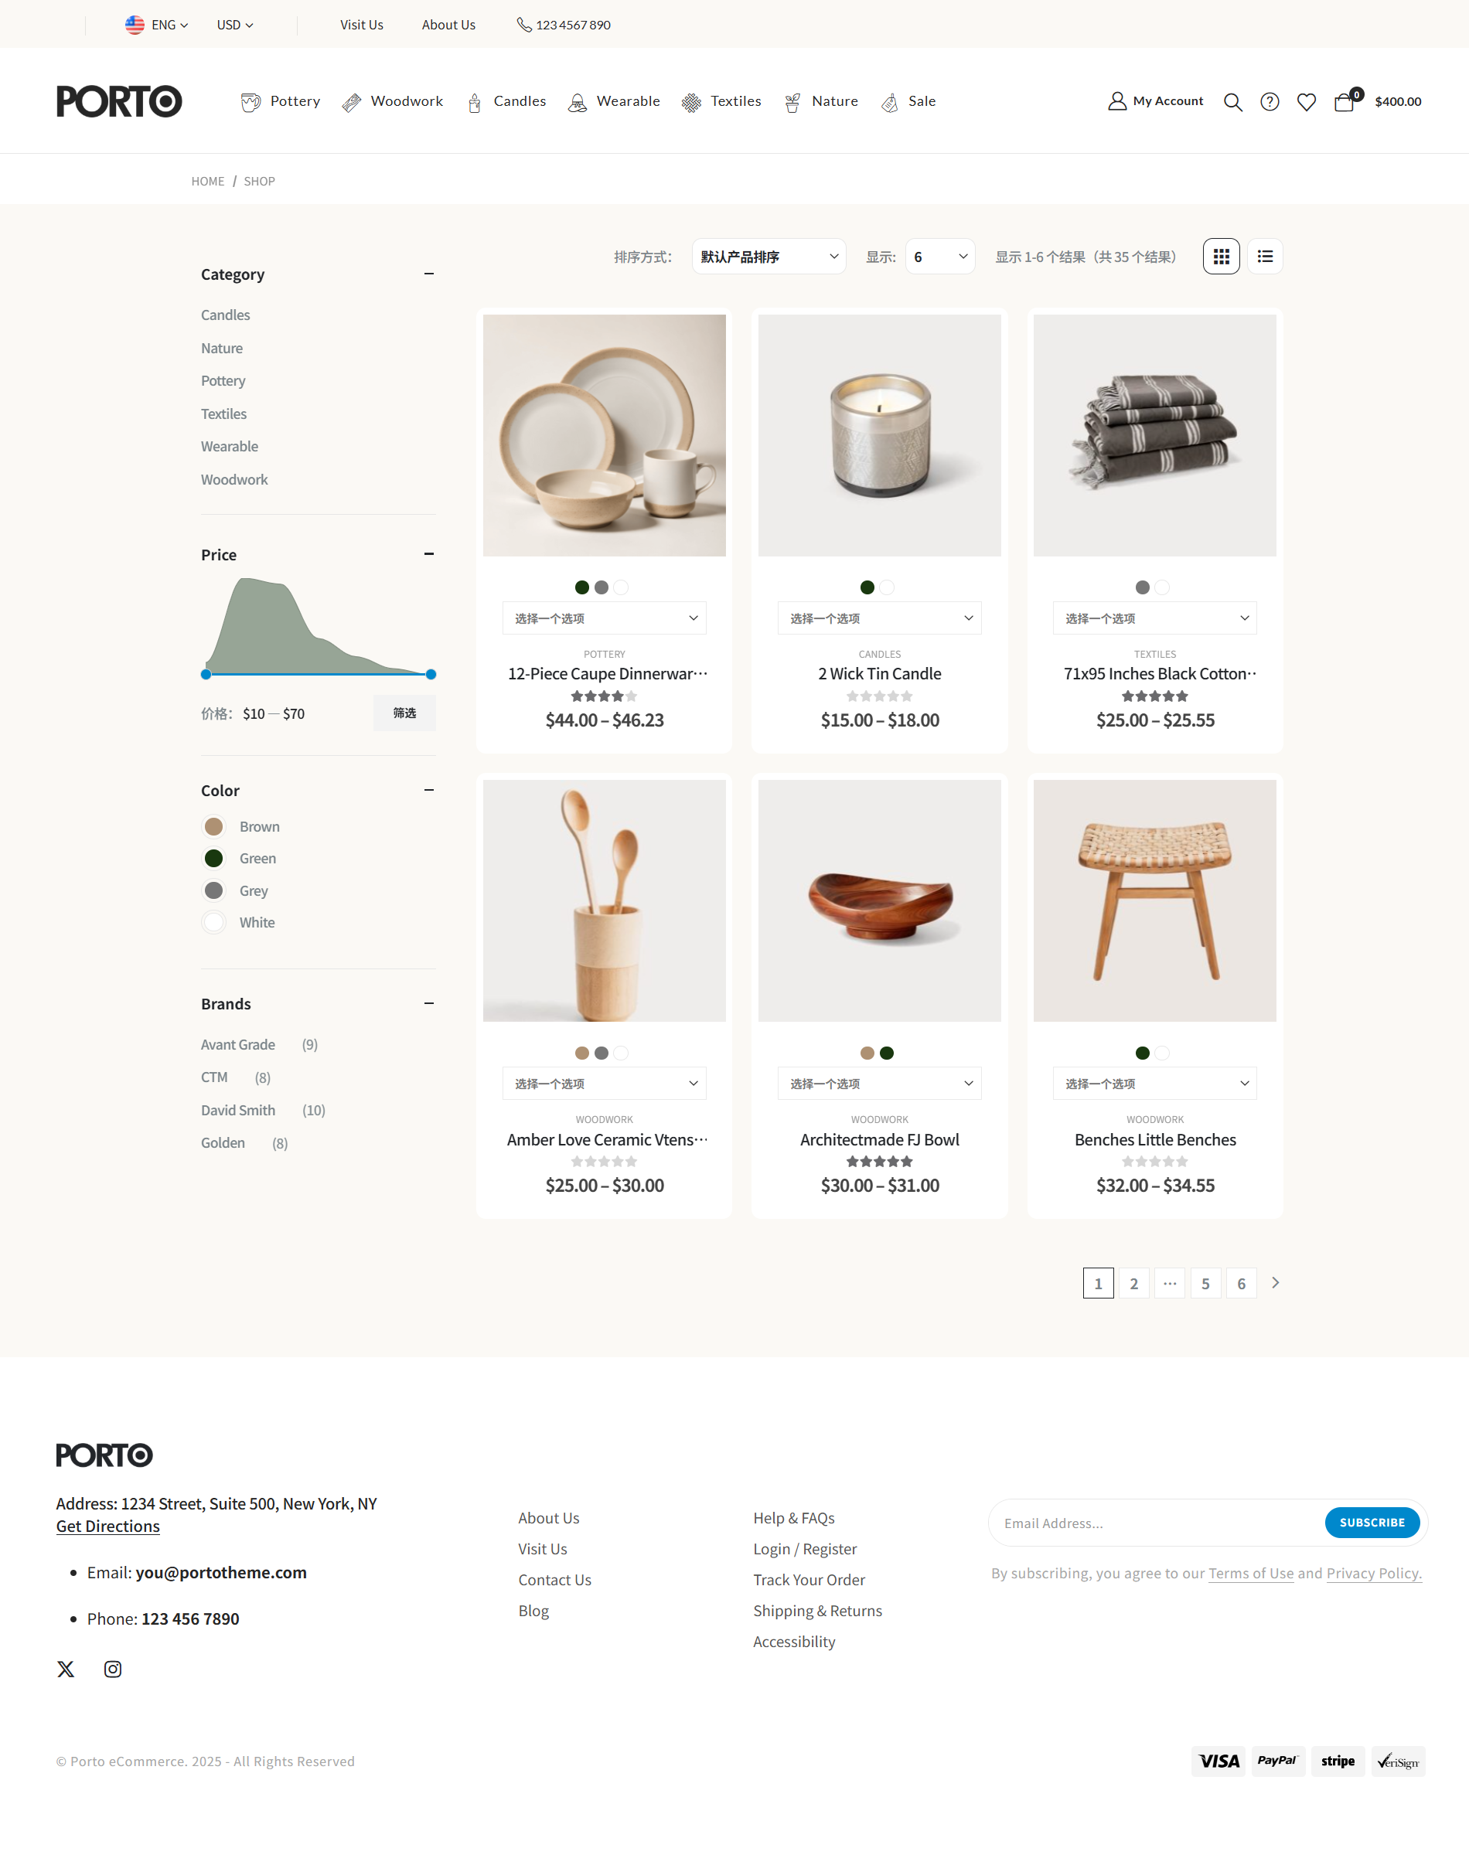Open the product sorting dropdown
The width and height of the screenshot is (1469, 1855).
click(x=769, y=256)
